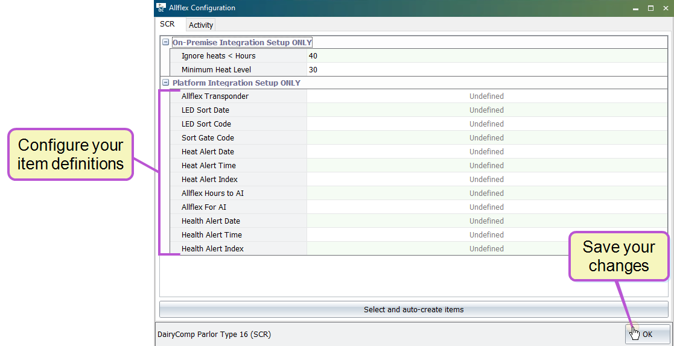The width and height of the screenshot is (674, 346).
Task: Select the Health Alert Time row label
Action: click(x=211, y=234)
